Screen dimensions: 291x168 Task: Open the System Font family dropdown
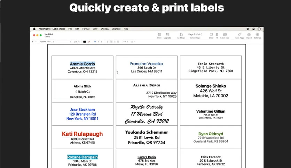(x=47, y=42)
